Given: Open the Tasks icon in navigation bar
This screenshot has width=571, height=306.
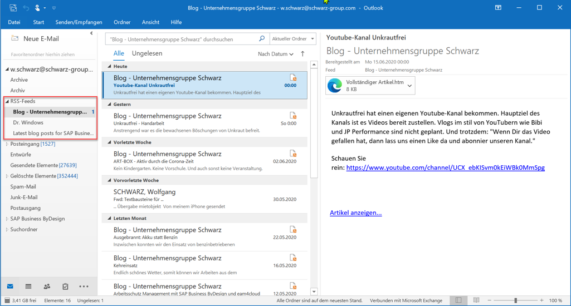Looking at the screenshot, I should click(x=65, y=287).
